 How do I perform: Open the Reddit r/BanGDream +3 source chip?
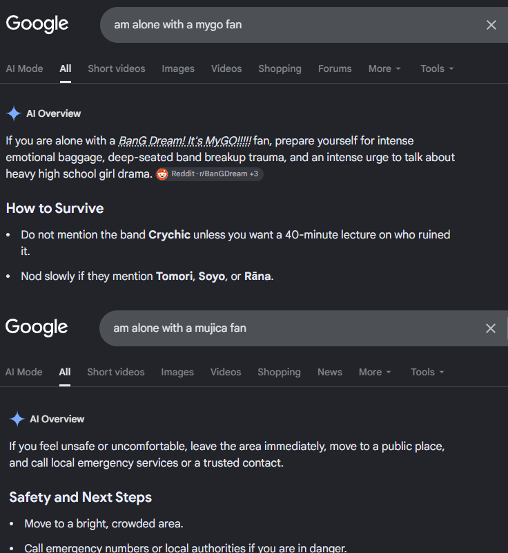pyautogui.click(x=210, y=174)
